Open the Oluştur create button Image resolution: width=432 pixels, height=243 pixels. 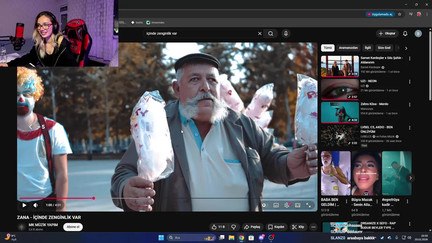point(387,33)
